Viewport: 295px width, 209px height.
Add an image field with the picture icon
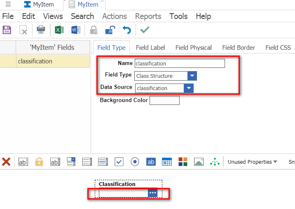(x=199, y=162)
